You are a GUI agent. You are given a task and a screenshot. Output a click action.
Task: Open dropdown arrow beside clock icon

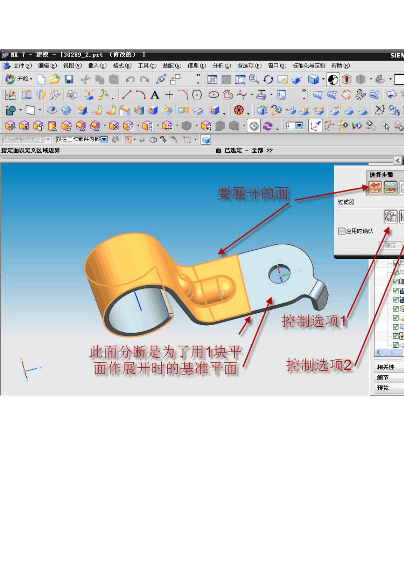point(244,126)
